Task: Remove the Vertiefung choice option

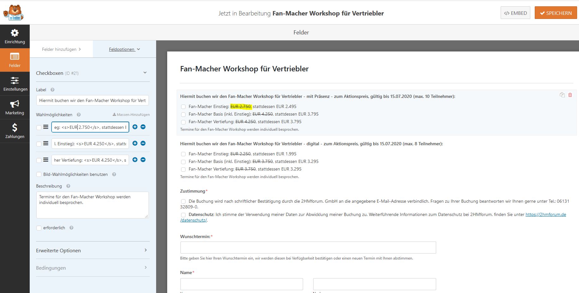Action: (x=143, y=159)
